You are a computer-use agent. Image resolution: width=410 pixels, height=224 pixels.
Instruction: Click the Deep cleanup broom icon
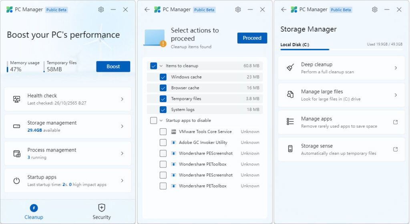point(290,67)
